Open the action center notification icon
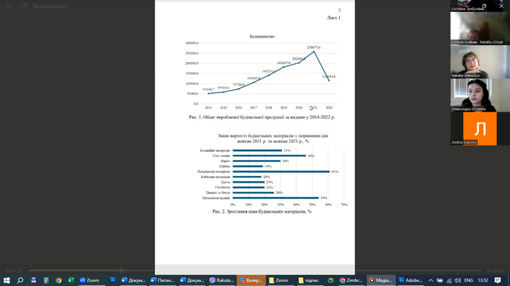This screenshot has height=286, width=510. click(x=498, y=280)
